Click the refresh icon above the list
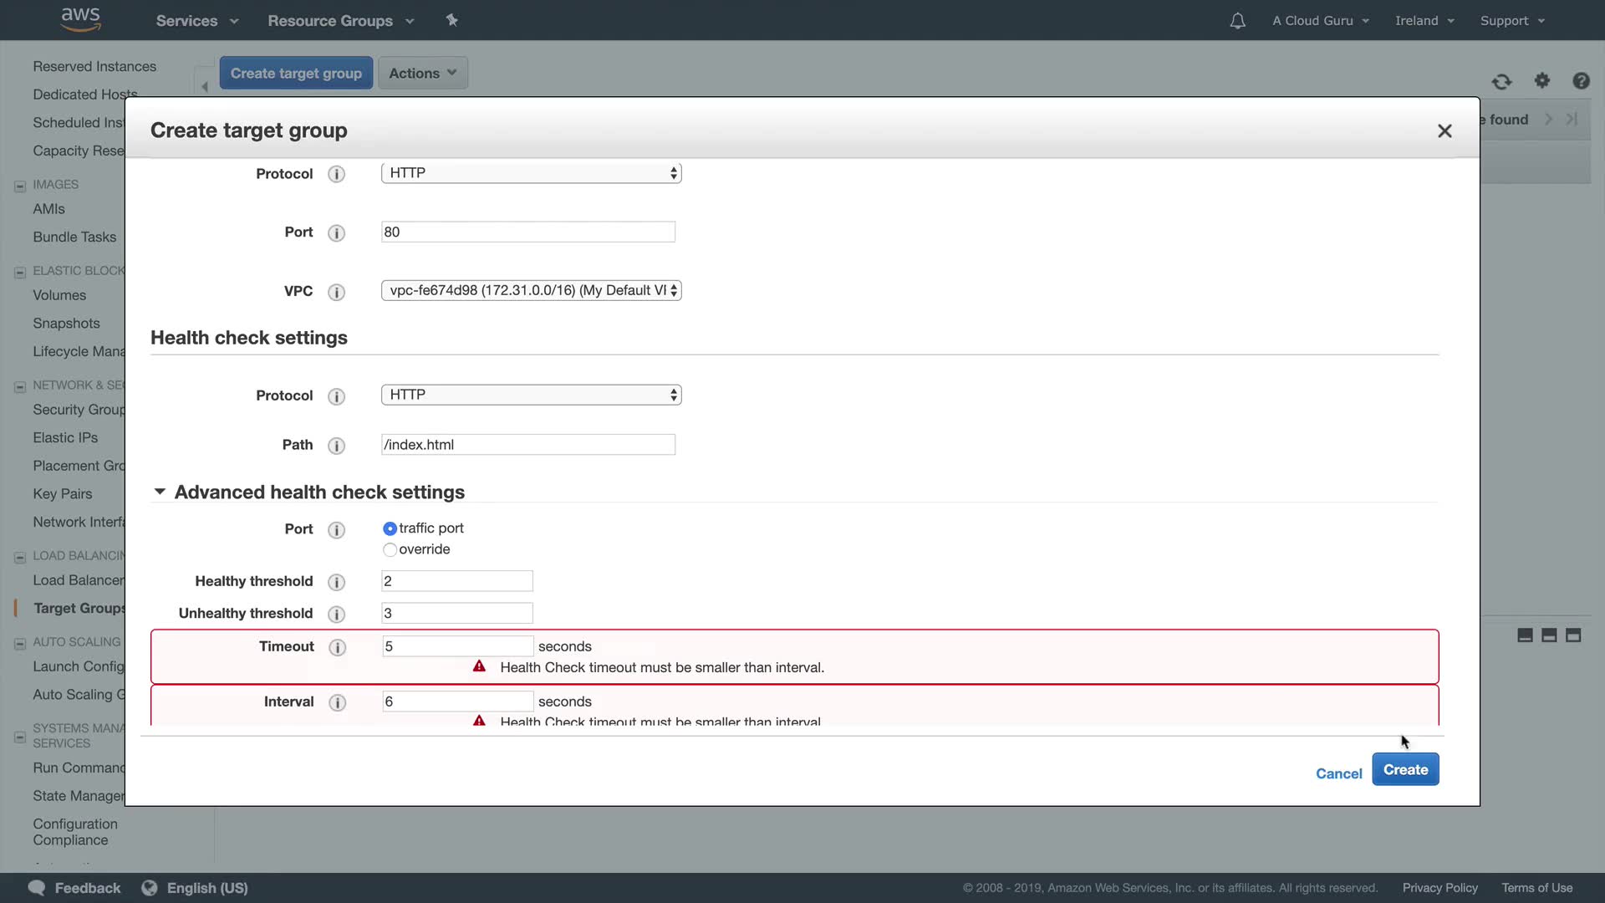The image size is (1605, 903). 1501,81
